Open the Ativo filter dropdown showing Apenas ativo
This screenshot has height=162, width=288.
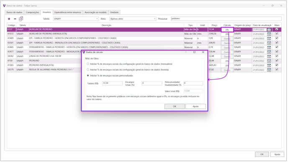(133, 19)
